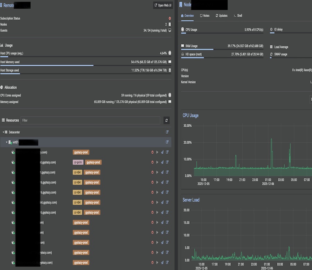
Task: Start the cr-prim virtual machine via play icon
Action: tap(157, 162)
